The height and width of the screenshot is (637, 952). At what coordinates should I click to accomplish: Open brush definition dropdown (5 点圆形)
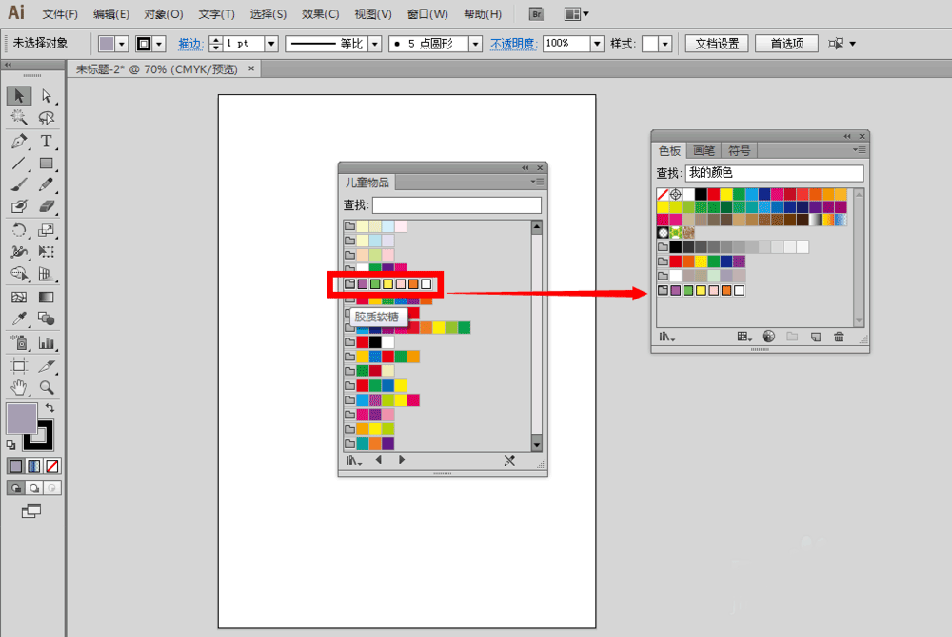[x=475, y=44]
